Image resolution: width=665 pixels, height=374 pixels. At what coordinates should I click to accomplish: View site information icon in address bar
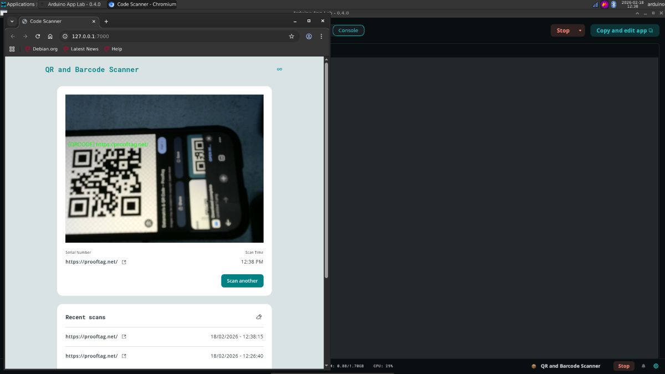coord(65,36)
